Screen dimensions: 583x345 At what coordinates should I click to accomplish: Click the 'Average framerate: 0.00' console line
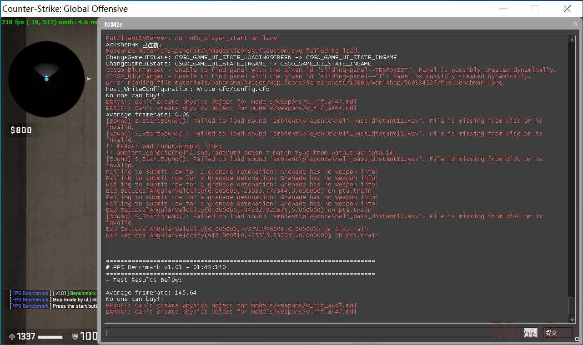pyautogui.click(x=147, y=115)
